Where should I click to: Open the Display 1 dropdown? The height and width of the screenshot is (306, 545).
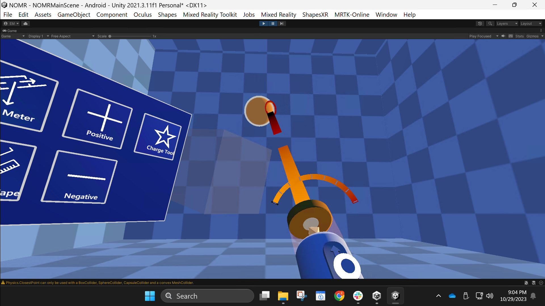(38, 36)
